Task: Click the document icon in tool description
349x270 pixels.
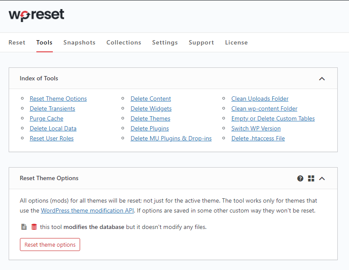Action: point(23,226)
